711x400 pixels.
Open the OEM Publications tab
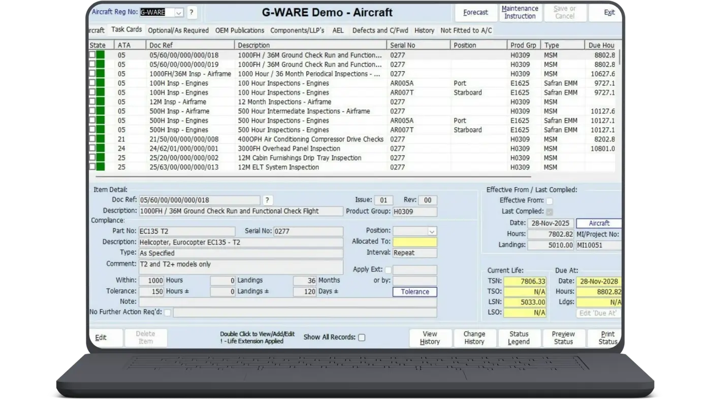coord(240,30)
